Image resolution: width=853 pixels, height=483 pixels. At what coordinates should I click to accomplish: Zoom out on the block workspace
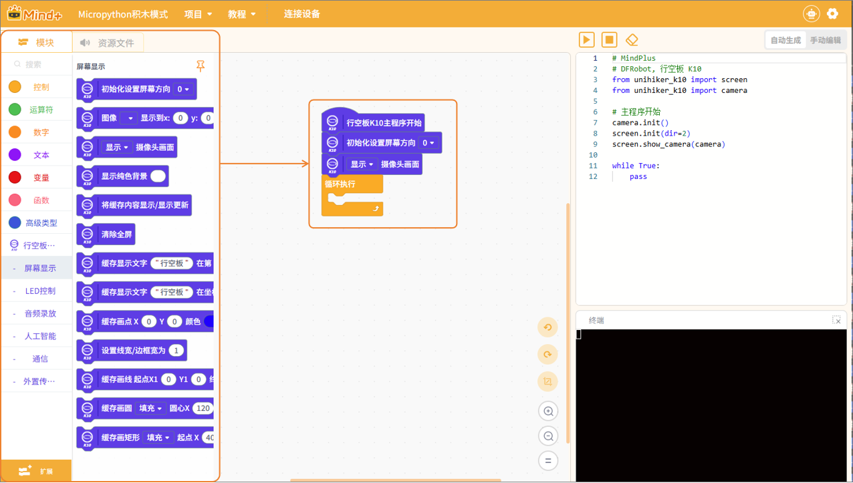click(x=548, y=436)
